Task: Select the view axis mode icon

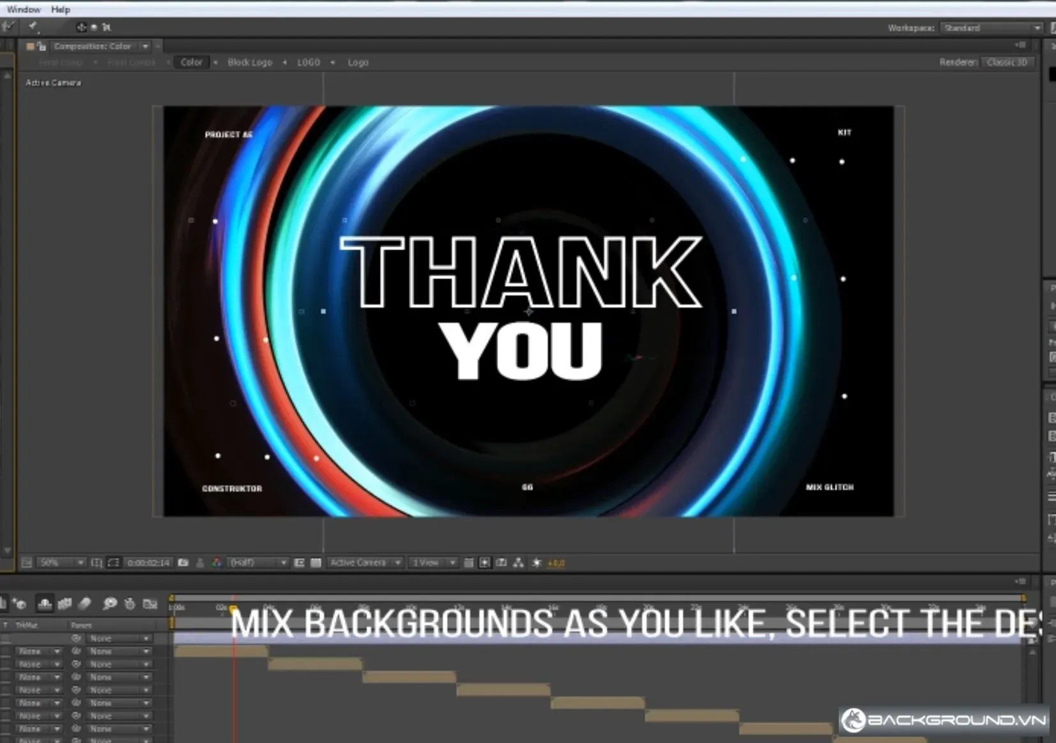Action: click(107, 27)
